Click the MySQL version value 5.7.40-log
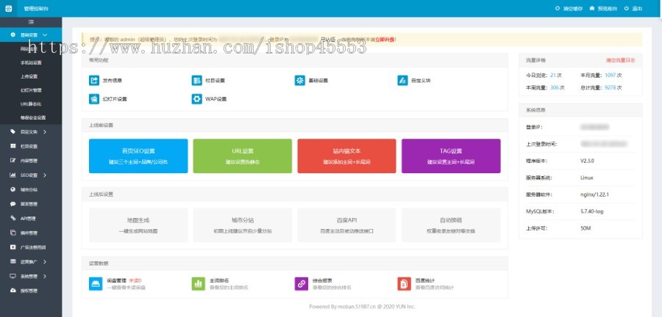The height and width of the screenshot is (317, 662). [592, 211]
